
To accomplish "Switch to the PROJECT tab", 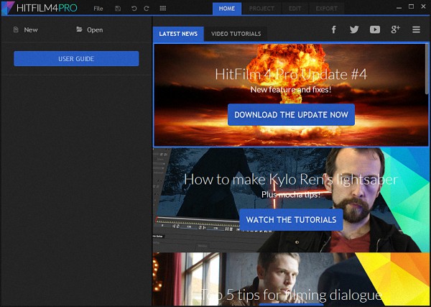I will [261, 9].
